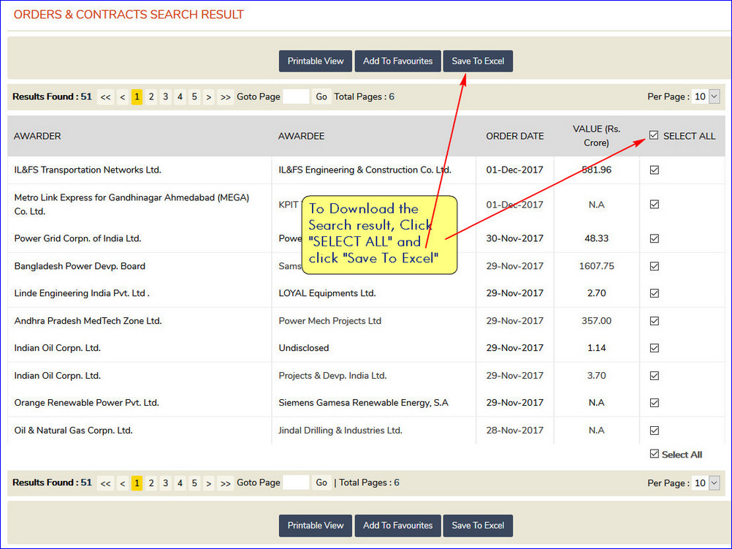The image size is (732, 549).
Task: Click top previous page < arrow
Action: pos(122,97)
